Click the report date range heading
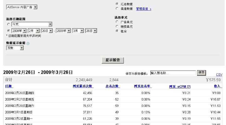The image size is (226, 125). point(38,72)
